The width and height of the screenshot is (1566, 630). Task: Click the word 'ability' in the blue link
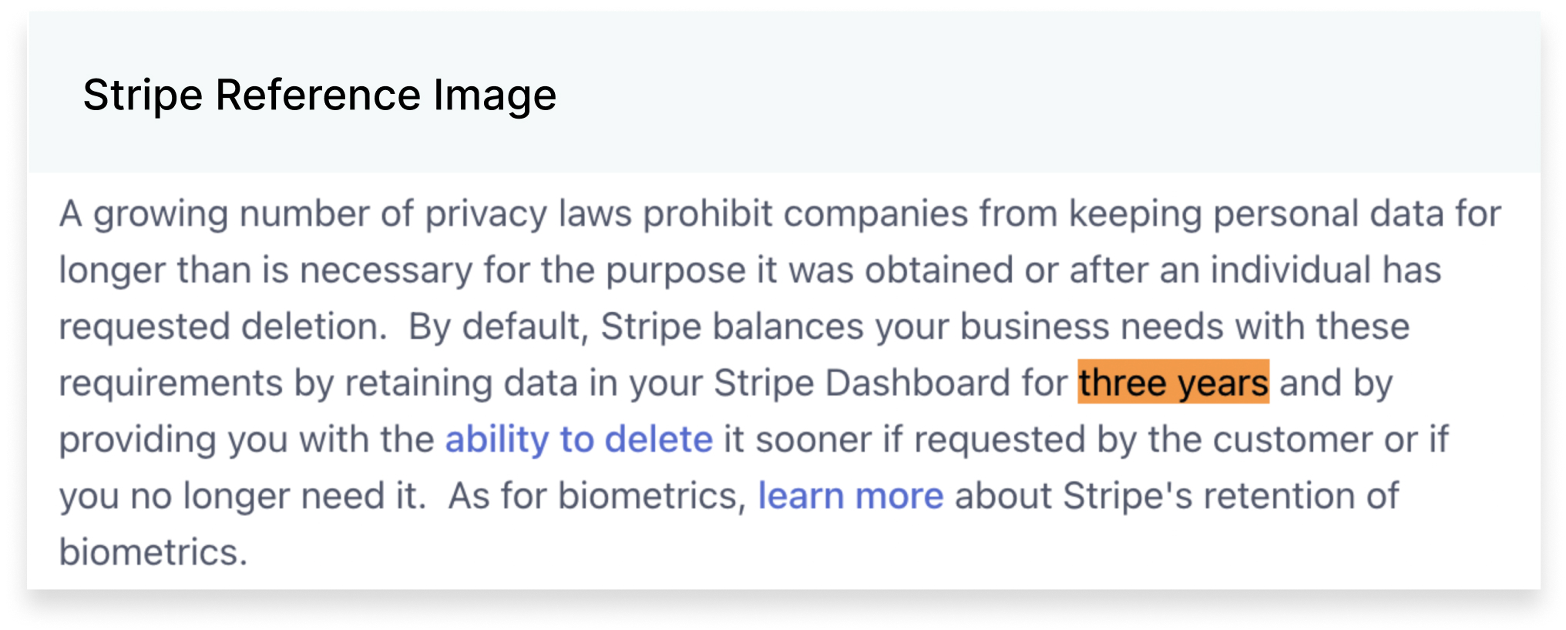(x=497, y=440)
